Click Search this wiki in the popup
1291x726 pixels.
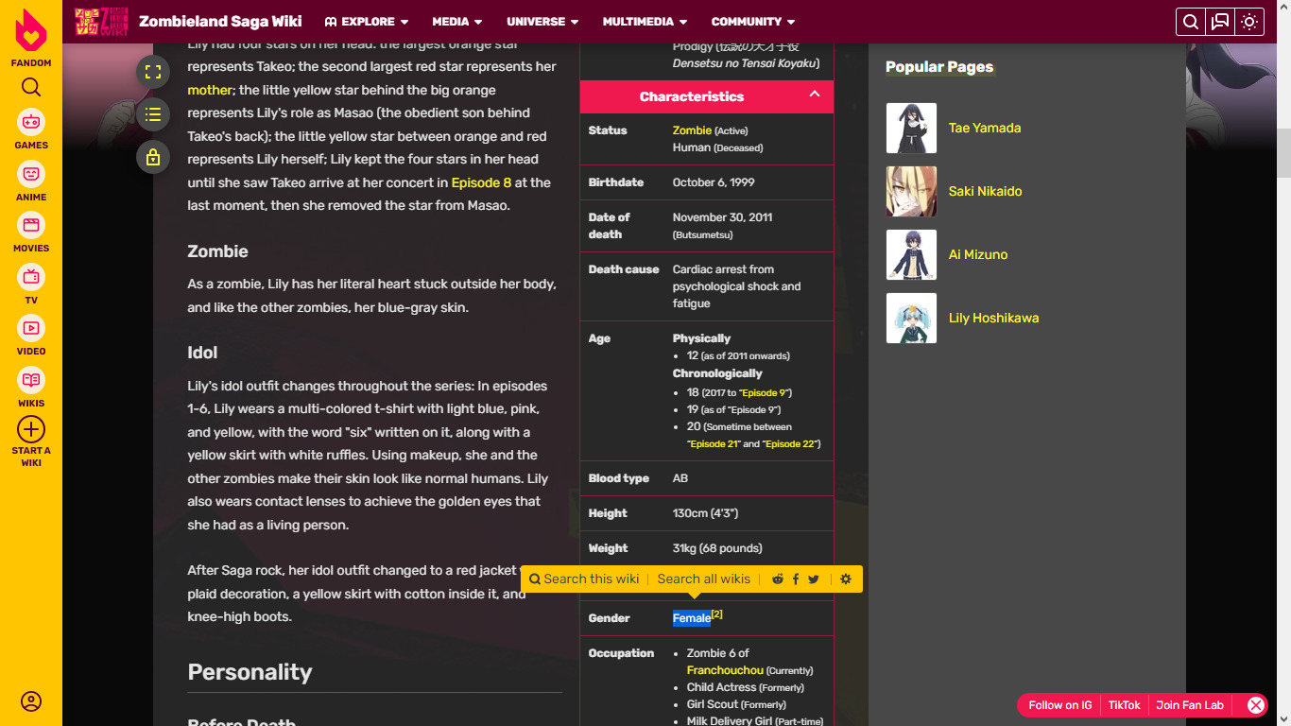click(584, 579)
